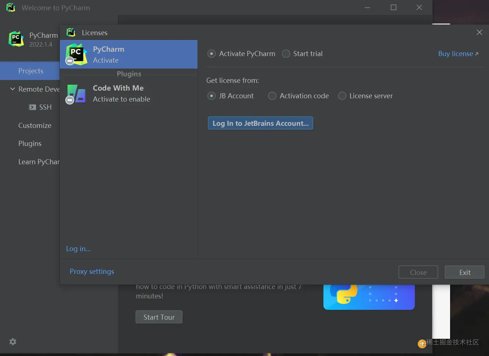This screenshot has height=356, width=489.
Task: Click the PyCharm logo in Welcome sidebar
Action: [x=16, y=39]
